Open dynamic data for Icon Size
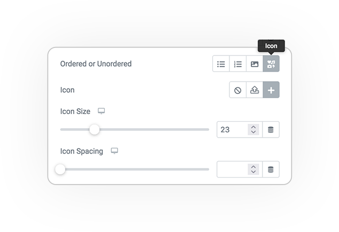339x232 pixels. click(271, 130)
